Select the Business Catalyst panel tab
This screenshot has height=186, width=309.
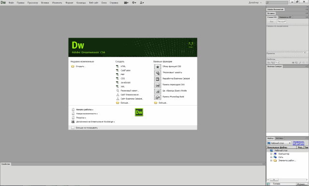pos(274,66)
